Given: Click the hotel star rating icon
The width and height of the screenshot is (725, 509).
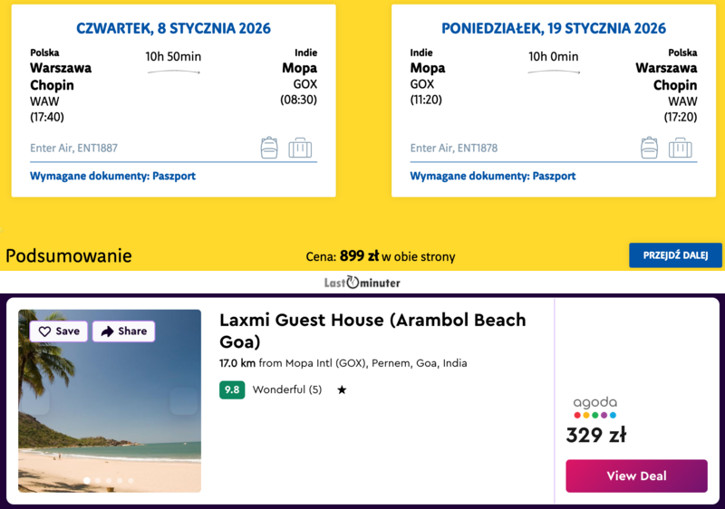Looking at the screenshot, I should [x=342, y=390].
